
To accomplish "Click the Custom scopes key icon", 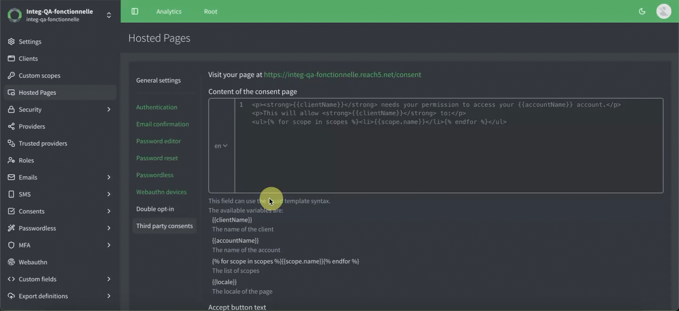I will click(11, 75).
